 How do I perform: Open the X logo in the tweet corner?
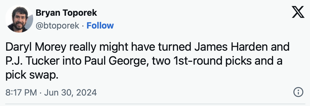click(298, 12)
